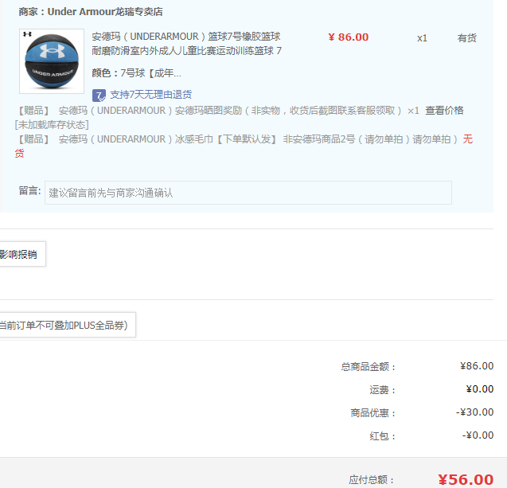Click the red 无货 out-of-stock label
The width and height of the screenshot is (507, 488).
click(467, 139)
